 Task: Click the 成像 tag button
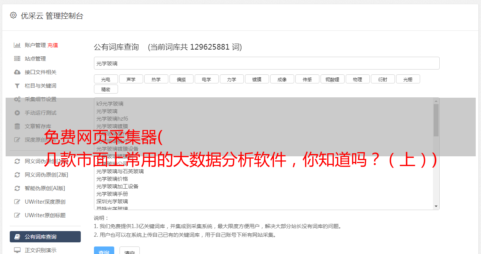(282, 79)
